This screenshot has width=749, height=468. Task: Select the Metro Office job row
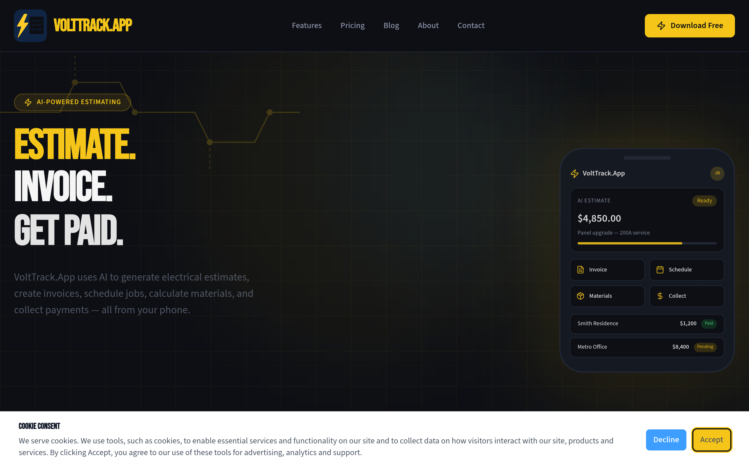647,347
